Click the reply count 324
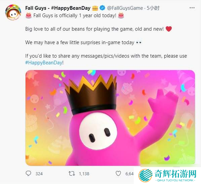This screenshot has width=201, height=184. click(x=39, y=174)
